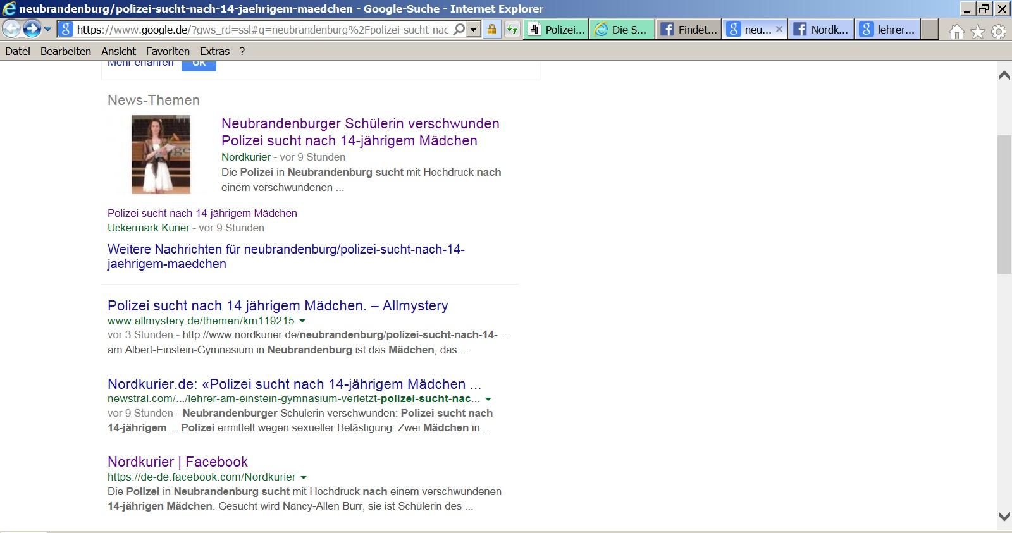1012x533 pixels.
Task: Click the search magnifier in address bar
Action: pyautogui.click(x=459, y=30)
